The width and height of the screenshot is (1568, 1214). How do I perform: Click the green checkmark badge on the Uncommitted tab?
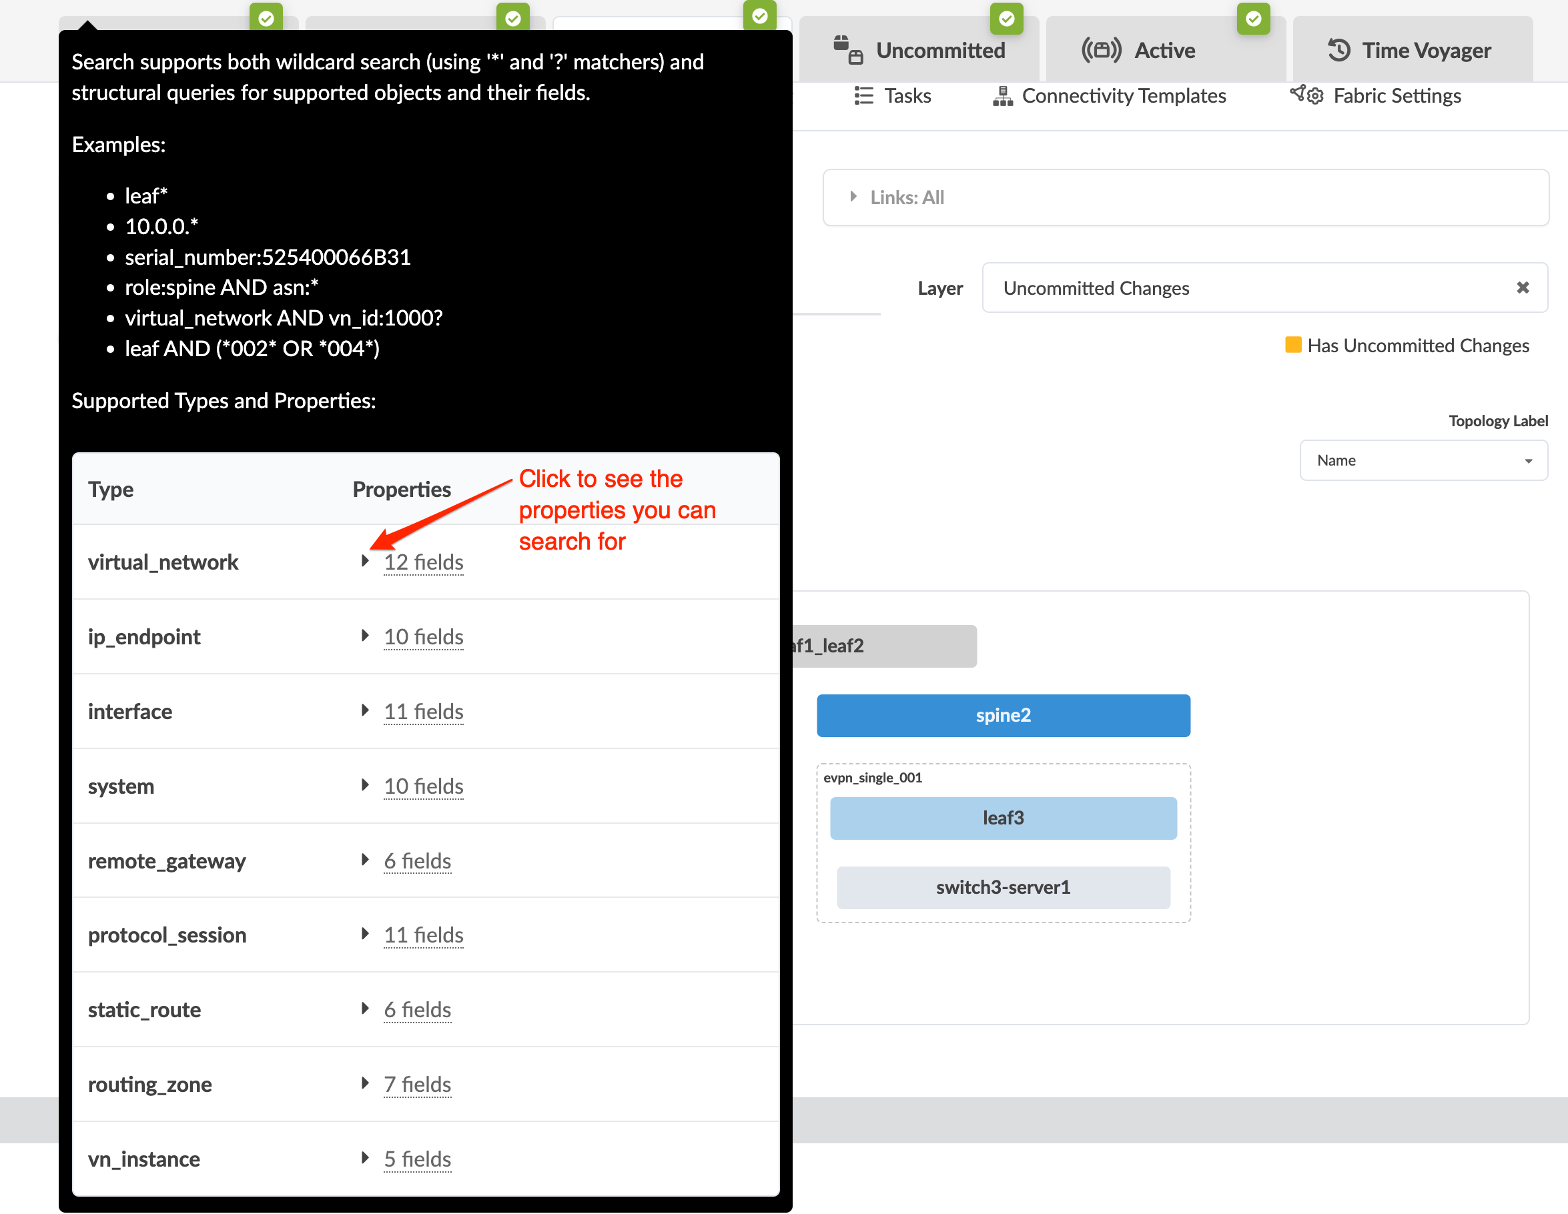[1006, 18]
